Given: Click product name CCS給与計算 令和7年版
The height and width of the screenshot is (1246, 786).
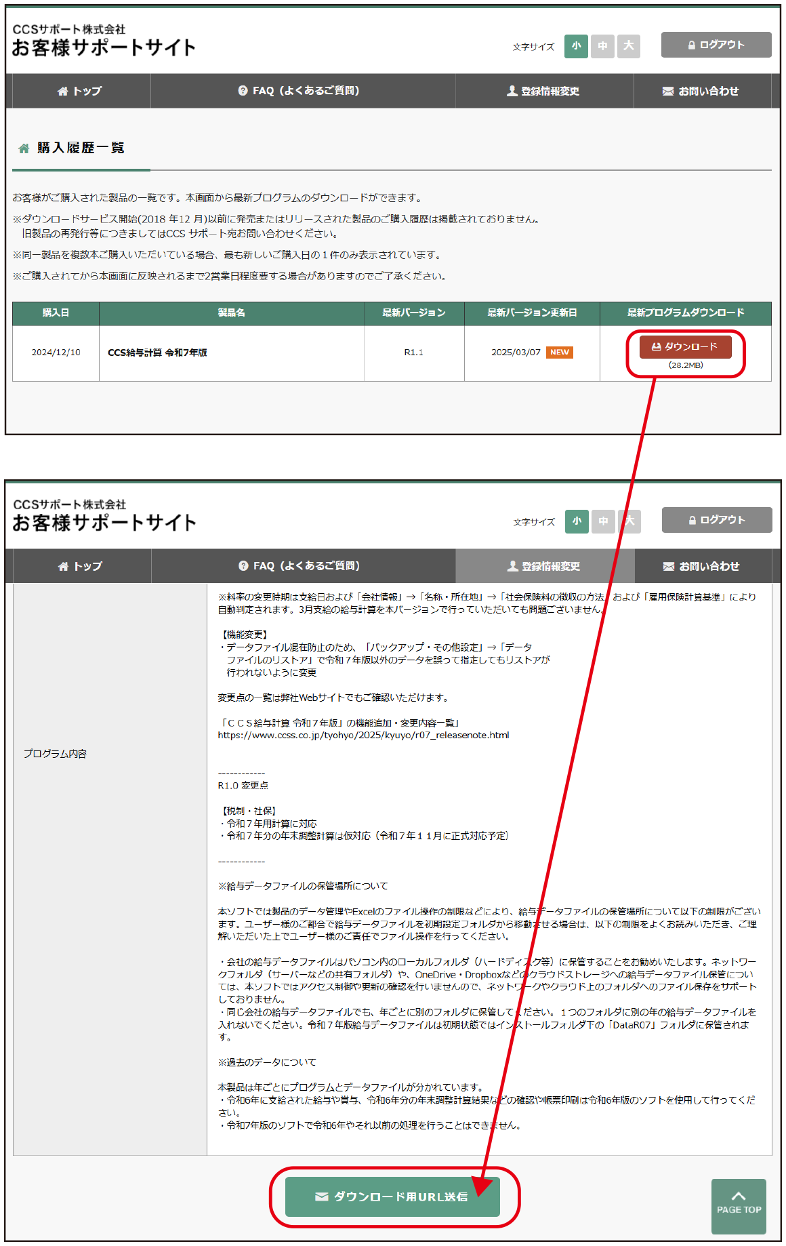Looking at the screenshot, I should pos(157,353).
